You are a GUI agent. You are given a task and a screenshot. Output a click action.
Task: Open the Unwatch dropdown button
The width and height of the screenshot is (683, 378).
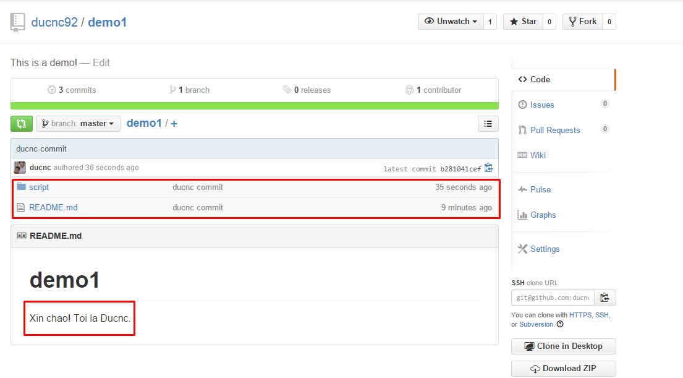[451, 22]
